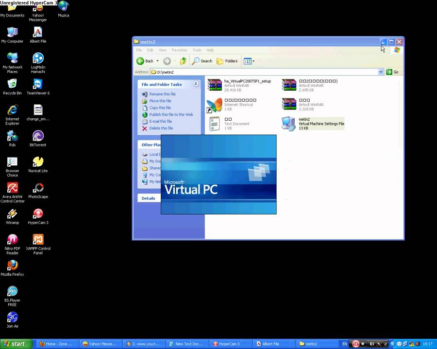This screenshot has width=437, height=349.
Task: Open the View menu
Action: 163,50
